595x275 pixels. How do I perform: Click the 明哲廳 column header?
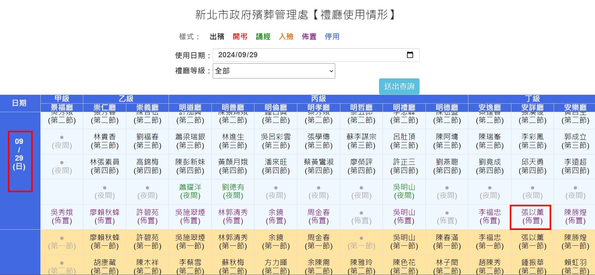361,107
